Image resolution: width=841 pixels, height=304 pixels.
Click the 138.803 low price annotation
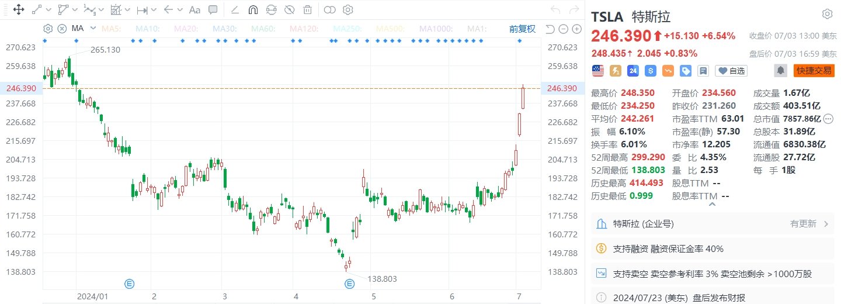click(382, 279)
